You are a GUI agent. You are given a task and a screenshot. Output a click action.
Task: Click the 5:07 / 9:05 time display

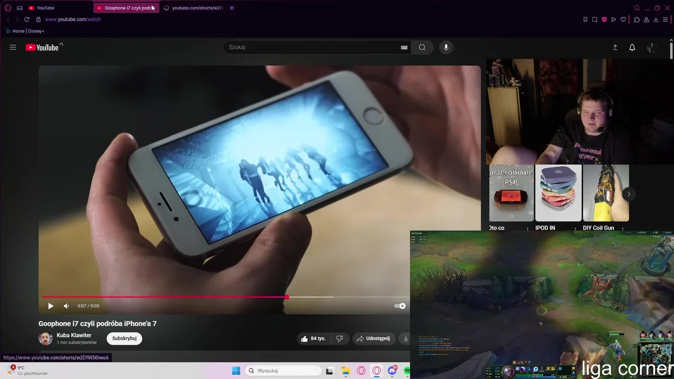click(x=88, y=306)
